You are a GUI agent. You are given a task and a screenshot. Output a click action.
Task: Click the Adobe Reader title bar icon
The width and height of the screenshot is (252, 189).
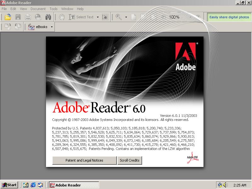tap(3, 3)
